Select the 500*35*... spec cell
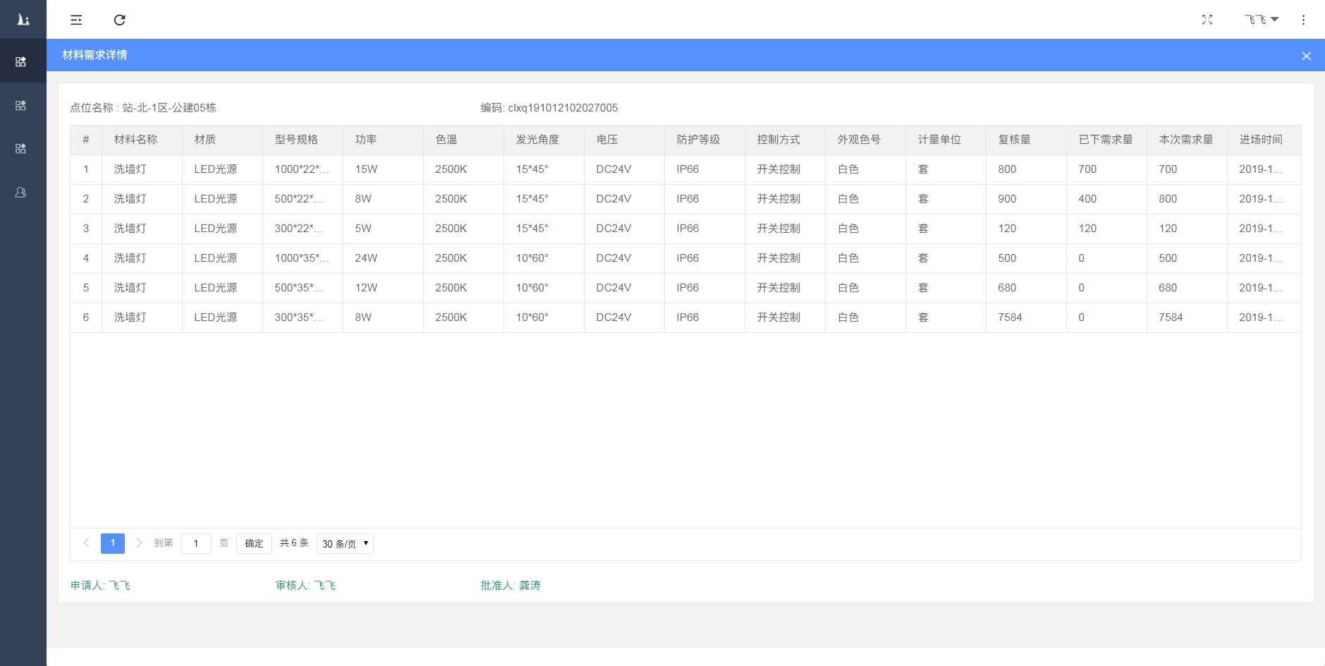The width and height of the screenshot is (1325, 666). point(303,288)
